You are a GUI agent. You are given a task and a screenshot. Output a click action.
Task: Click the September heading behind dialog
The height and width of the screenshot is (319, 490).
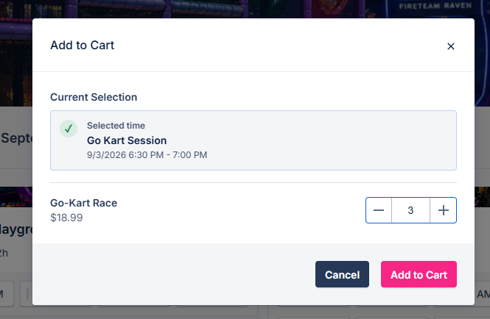tap(16, 138)
